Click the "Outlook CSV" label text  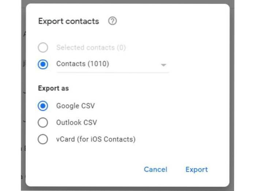[x=76, y=123]
